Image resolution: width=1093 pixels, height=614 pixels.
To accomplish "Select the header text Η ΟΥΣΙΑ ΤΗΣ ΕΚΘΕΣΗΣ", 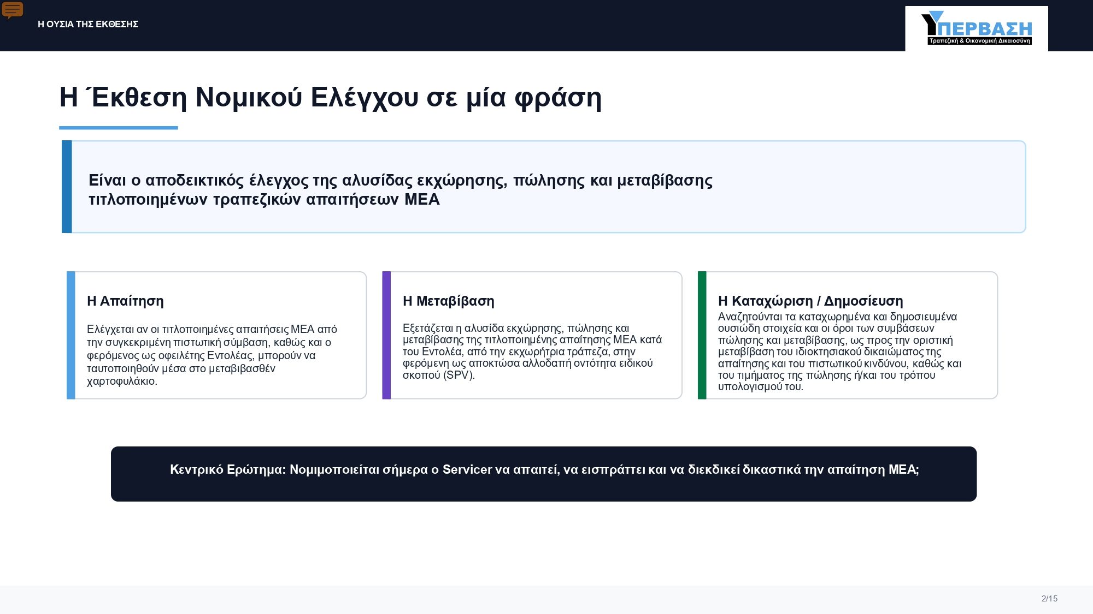I will pos(88,24).
